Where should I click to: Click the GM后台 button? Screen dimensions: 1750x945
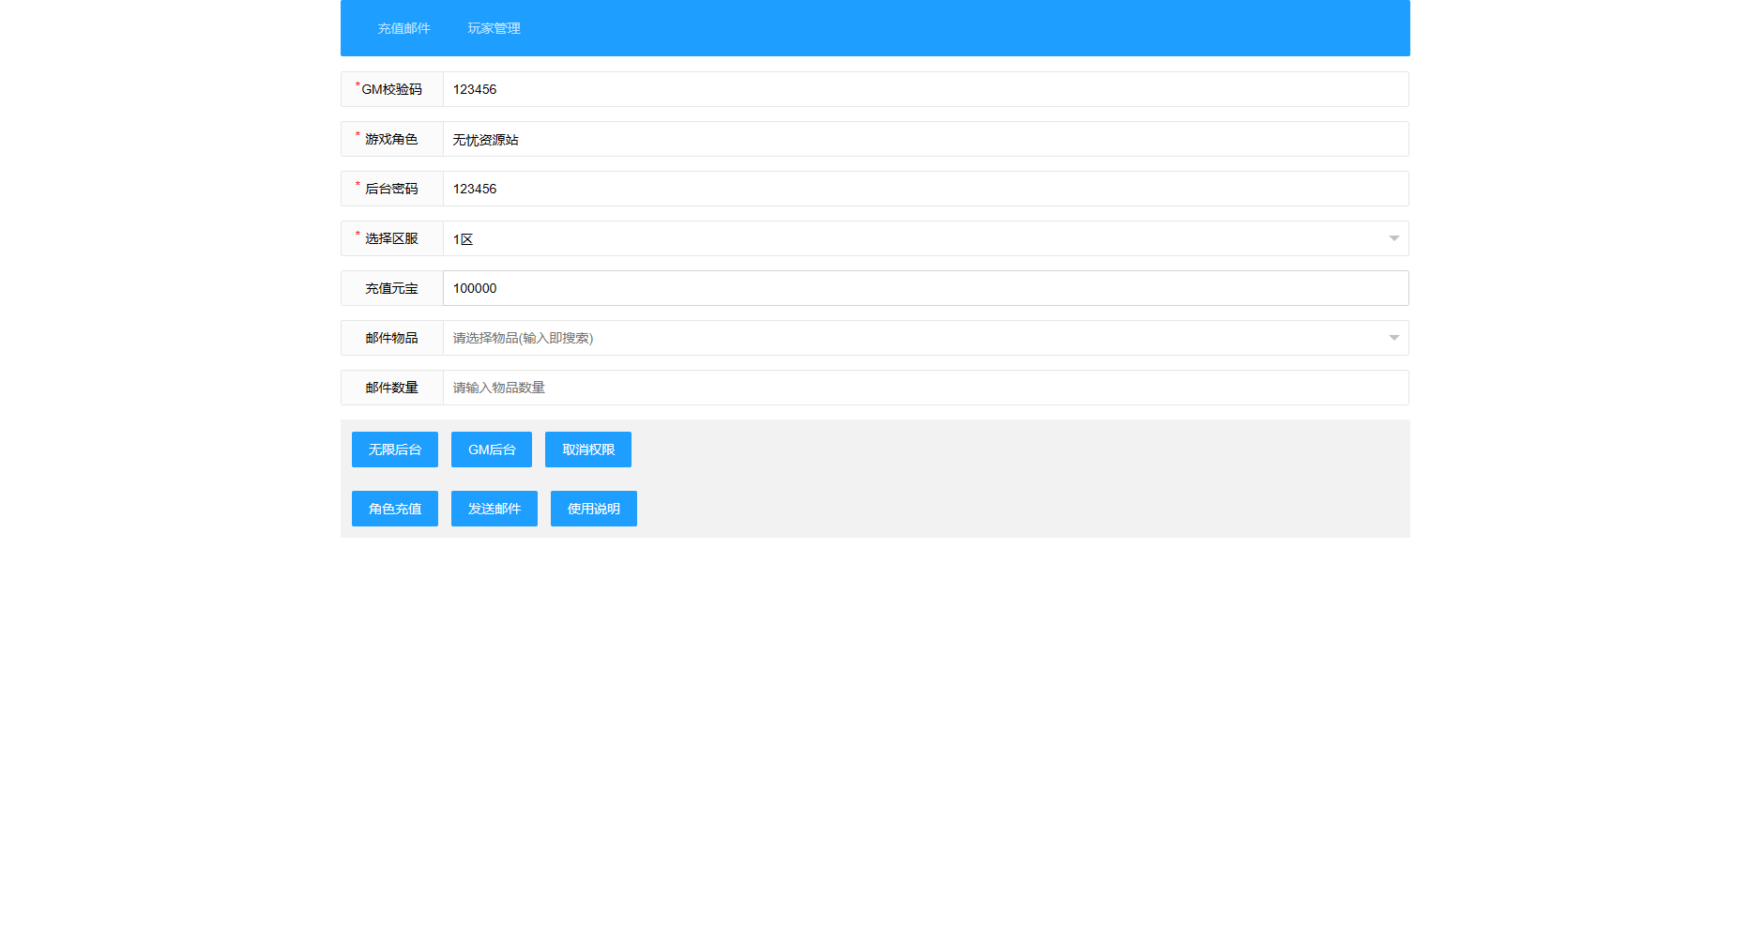pyautogui.click(x=492, y=450)
